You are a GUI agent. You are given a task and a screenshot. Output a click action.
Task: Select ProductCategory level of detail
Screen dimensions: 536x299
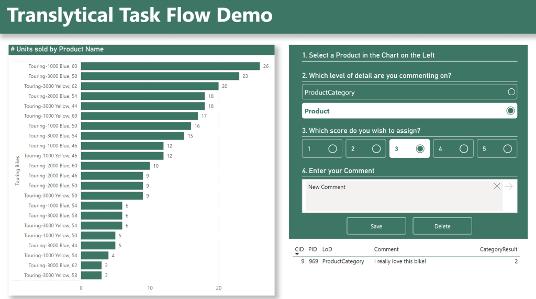pos(409,92)
